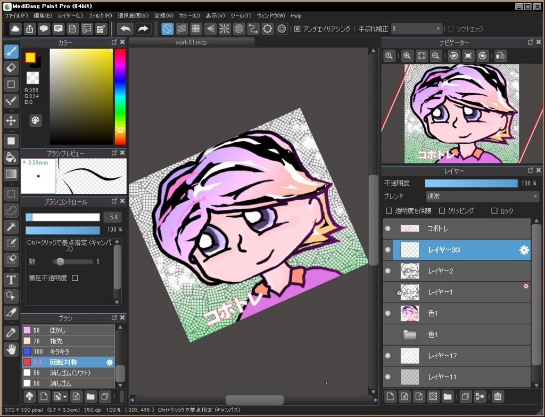Select the Eyedropper tool
Image resolution: width=545 pixels, height=417 pixels.
pyautogui.click(x=11, y=333)
